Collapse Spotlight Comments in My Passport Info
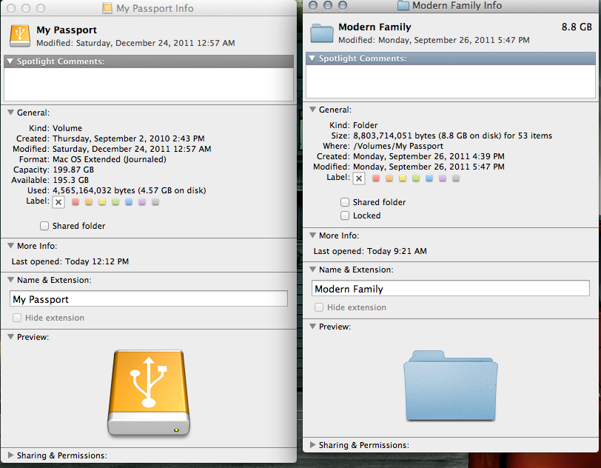601x468 pixels. click(x=10, y=61)
